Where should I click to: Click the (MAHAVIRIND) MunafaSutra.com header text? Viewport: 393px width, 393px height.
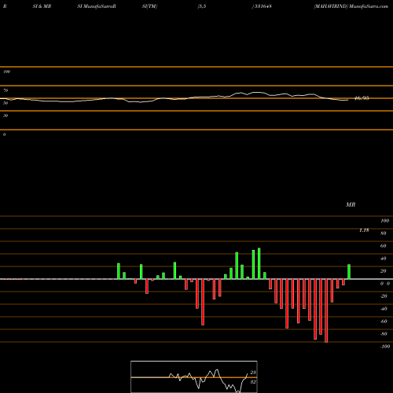(x=351, y=6)
